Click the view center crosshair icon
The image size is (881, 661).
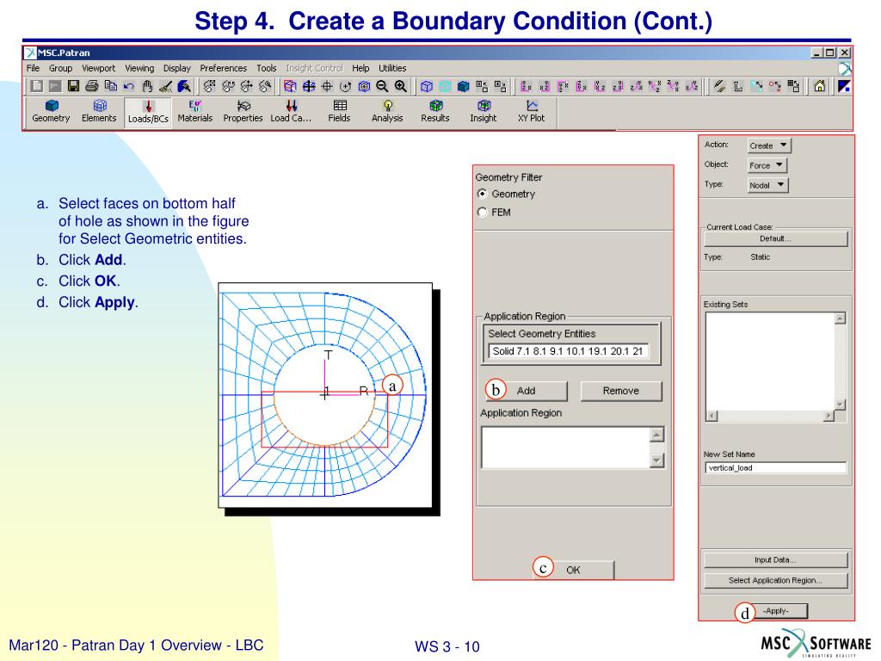point(326,86)
